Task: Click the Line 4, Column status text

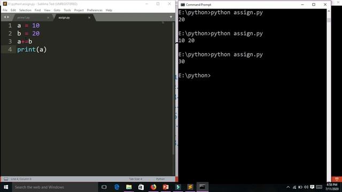Action: [21, 179]
